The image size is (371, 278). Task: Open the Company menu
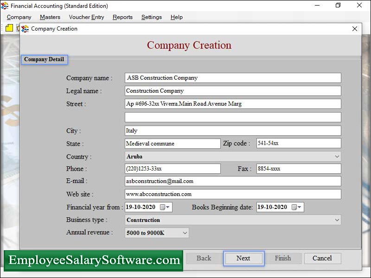point(19,17)
